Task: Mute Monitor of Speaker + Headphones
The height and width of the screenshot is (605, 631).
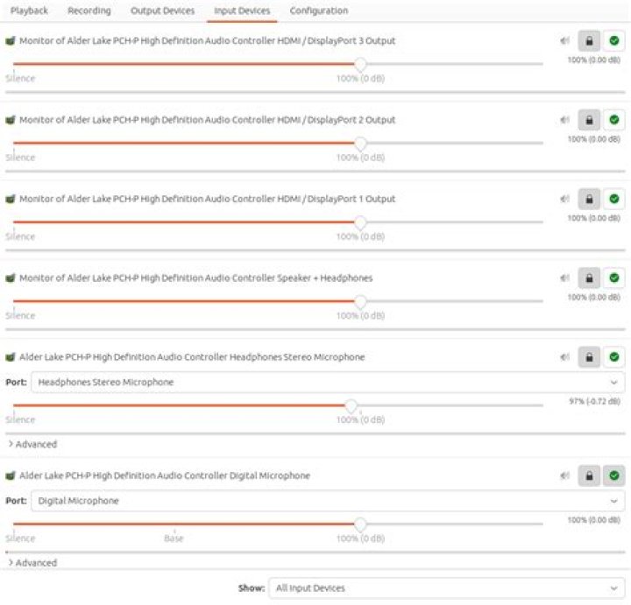Action: [x=564, y=278]
